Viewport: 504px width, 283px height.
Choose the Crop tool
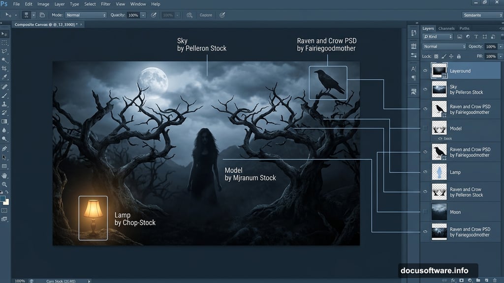tap(5, 67)
